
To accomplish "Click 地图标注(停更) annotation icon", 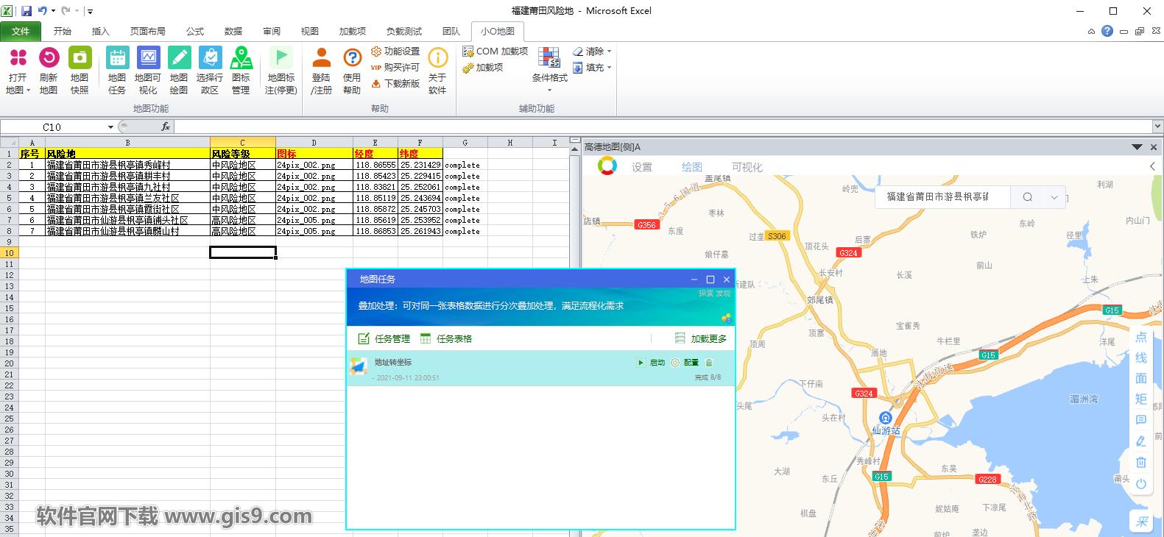I will click(x=281, y=58).
